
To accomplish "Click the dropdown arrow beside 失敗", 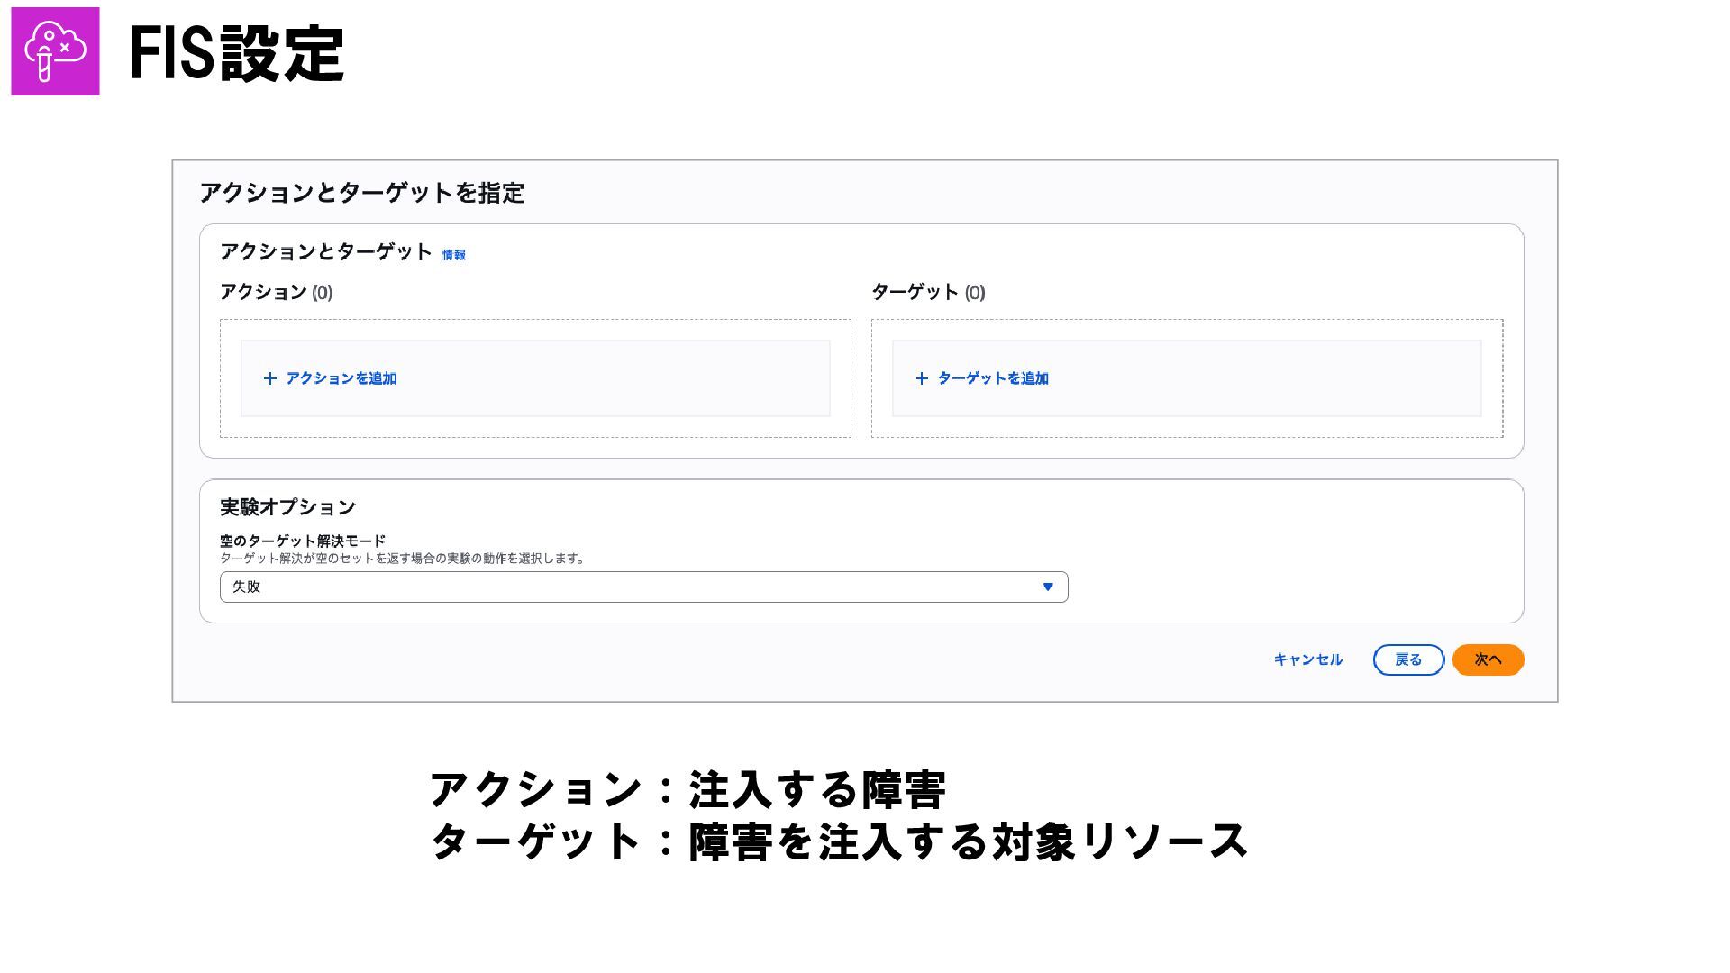I will pyautogui.click(x=1048, y=587).
